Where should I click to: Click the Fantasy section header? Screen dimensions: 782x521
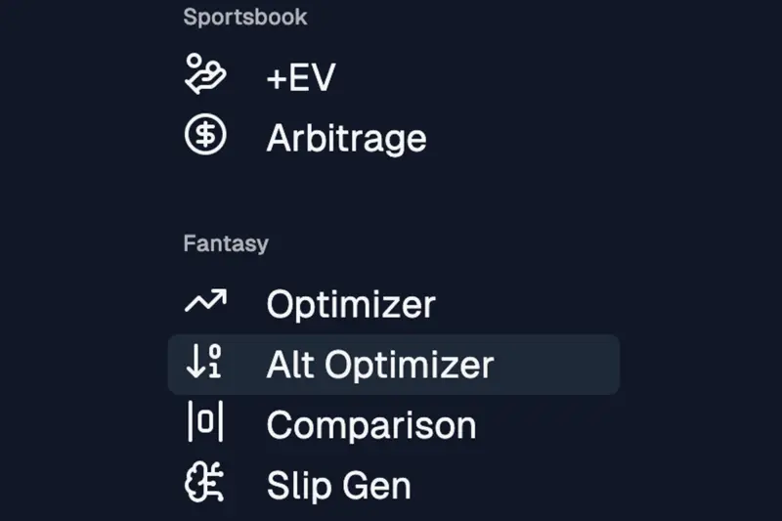coord(226,243)
